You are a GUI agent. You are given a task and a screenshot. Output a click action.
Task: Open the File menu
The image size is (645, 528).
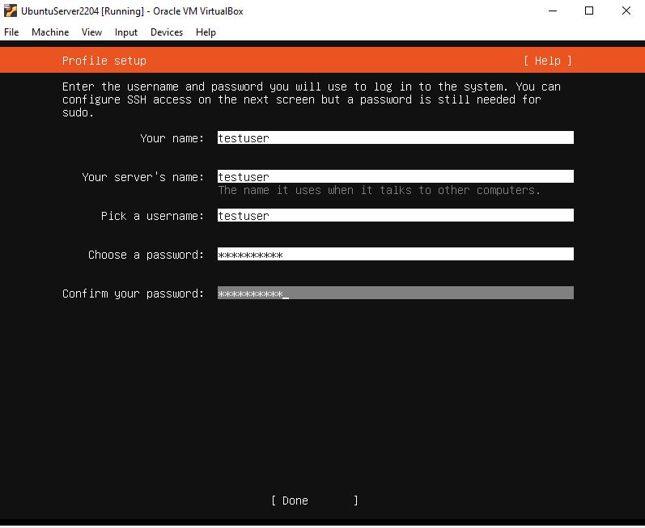click(x=11, y=32)
